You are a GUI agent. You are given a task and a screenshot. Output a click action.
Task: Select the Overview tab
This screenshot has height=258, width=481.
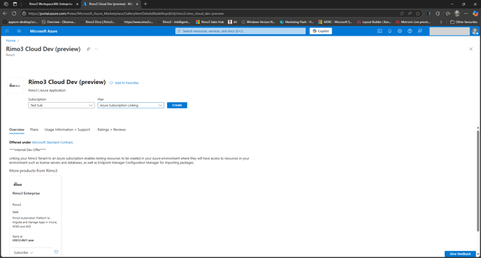coord(17,129)
